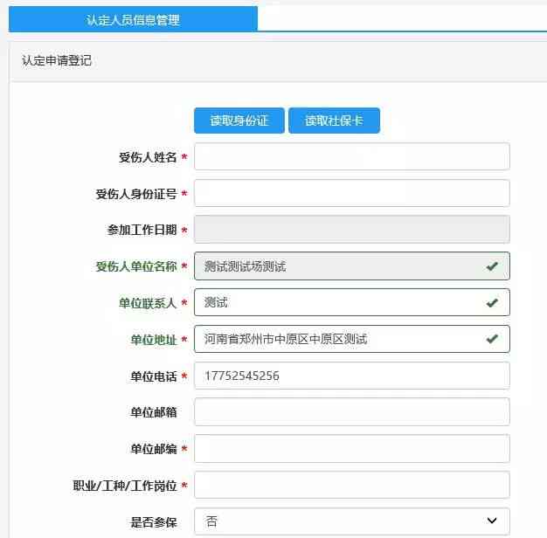Focus the 受伤人姓名 input field
Viewport: 547px width, 538px height.
351,156
